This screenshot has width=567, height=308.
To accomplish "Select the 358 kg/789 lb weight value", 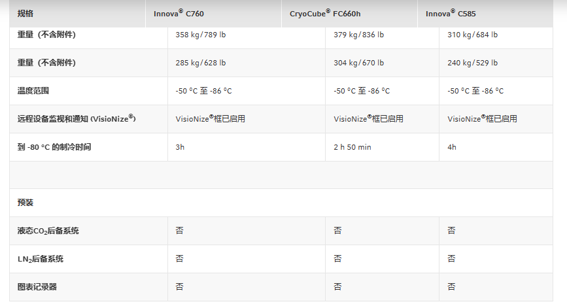I will (x=201, y=35).
